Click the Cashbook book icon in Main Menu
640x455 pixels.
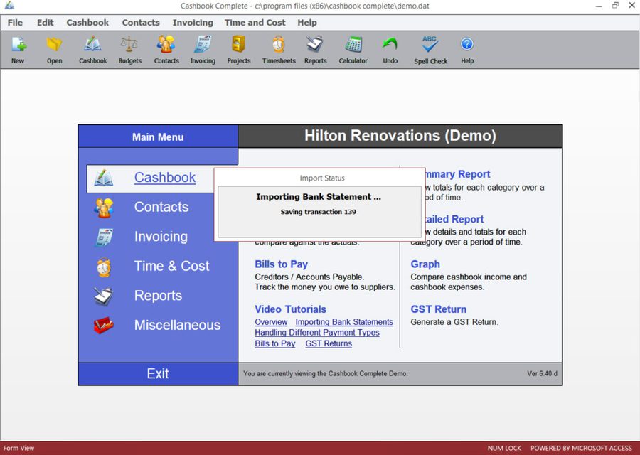click(104, 178)
